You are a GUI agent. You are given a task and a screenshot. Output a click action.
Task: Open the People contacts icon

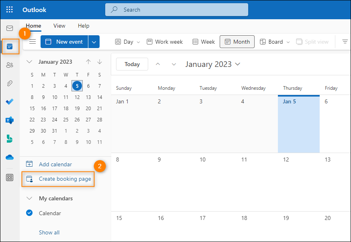[10, 65]
